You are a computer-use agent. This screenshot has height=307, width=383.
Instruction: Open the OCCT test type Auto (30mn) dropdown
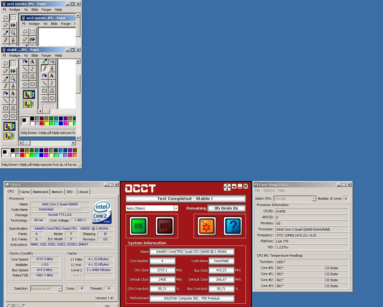point(176,208)
